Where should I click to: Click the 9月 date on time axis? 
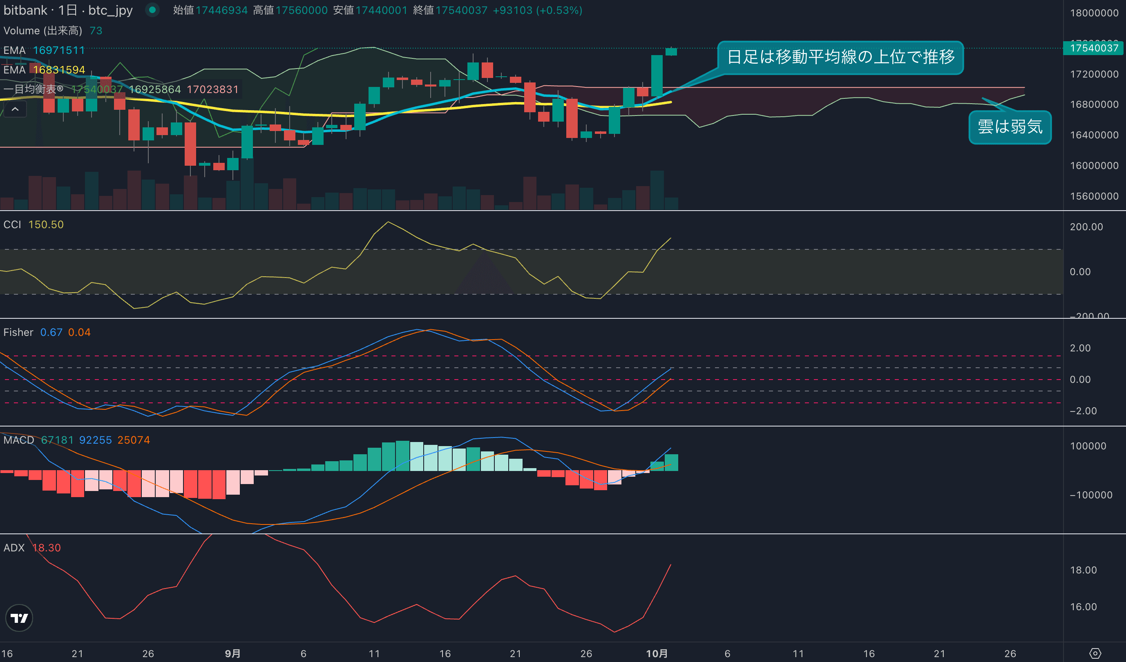point(232,653)
